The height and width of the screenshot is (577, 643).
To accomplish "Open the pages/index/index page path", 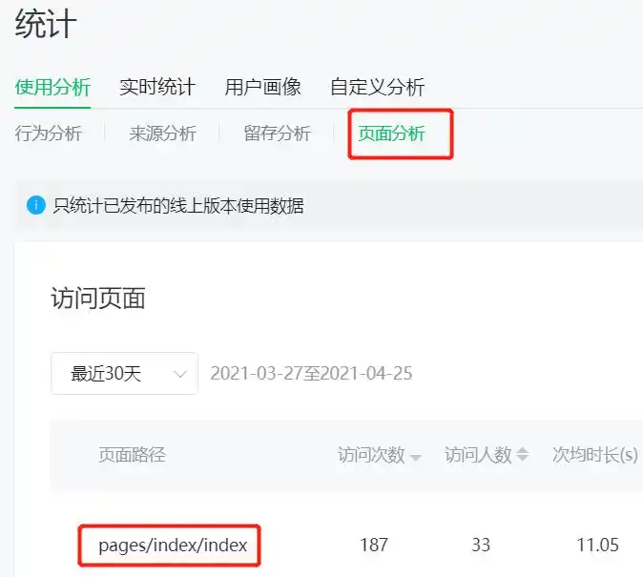I will 173,546.
